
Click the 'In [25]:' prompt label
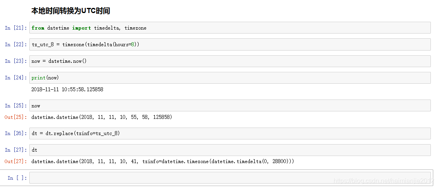pos(16,106)
